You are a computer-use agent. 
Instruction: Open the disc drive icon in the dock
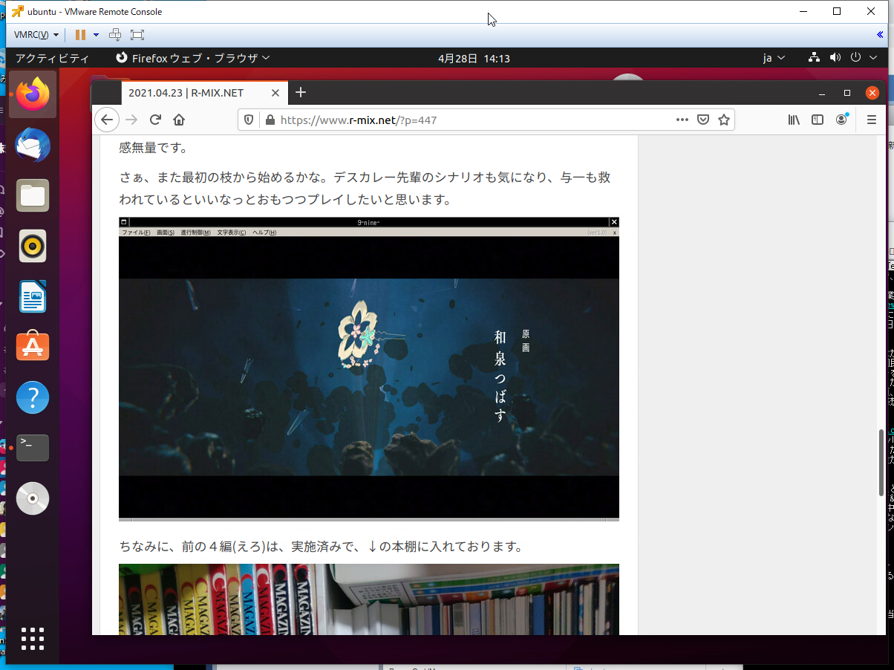(33, 498)
